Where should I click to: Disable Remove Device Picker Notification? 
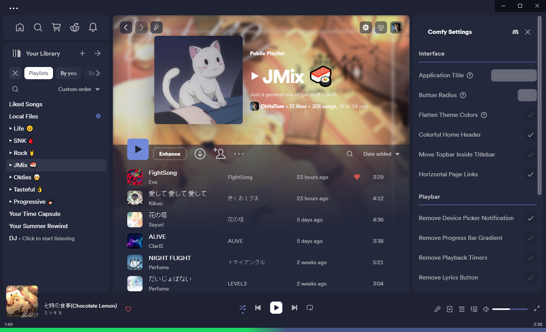pyautogui.click(x=530, y=218)
